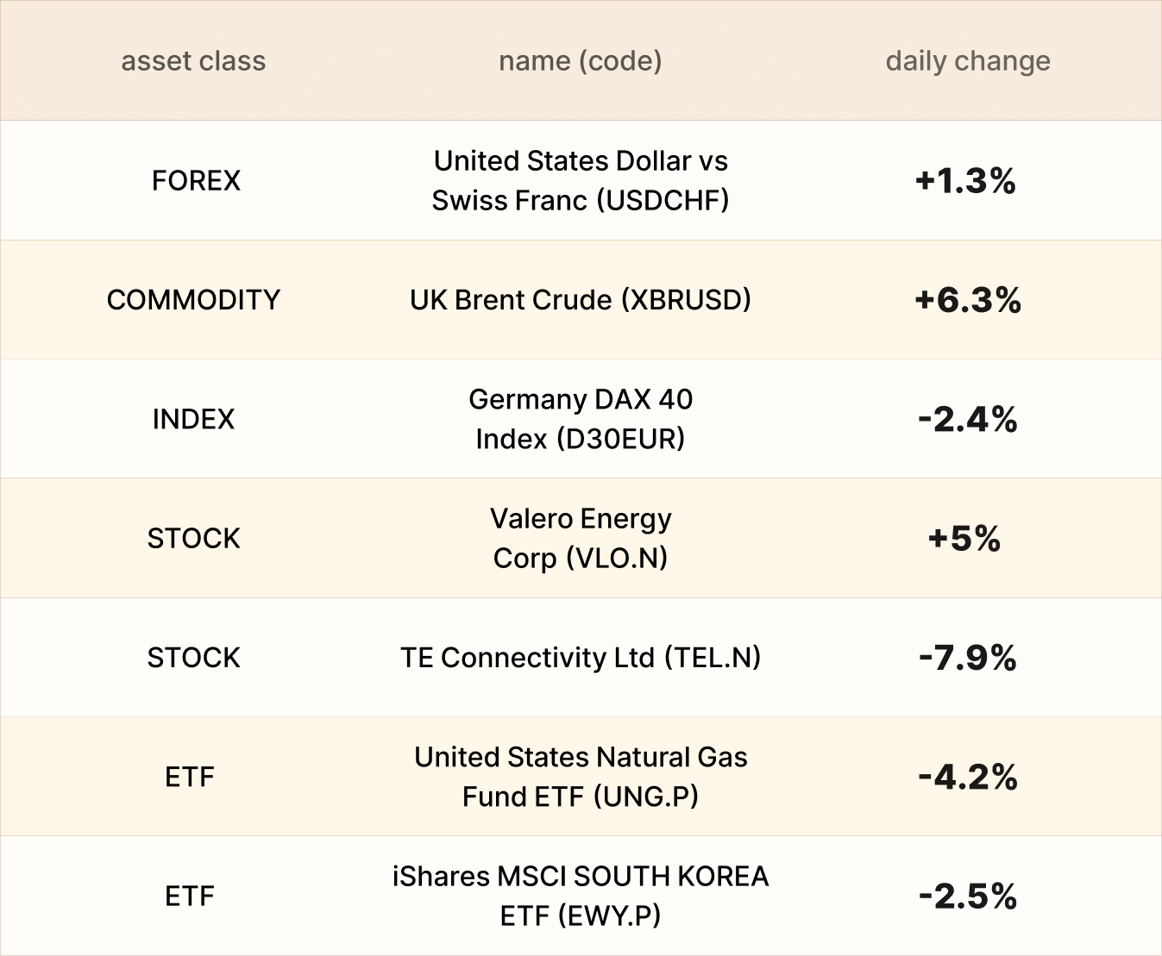Open UK Brent Crude (XBRUSD) entry
Image resolution: width=1162 pixels, height=956 pixels.
click(580, 300)
